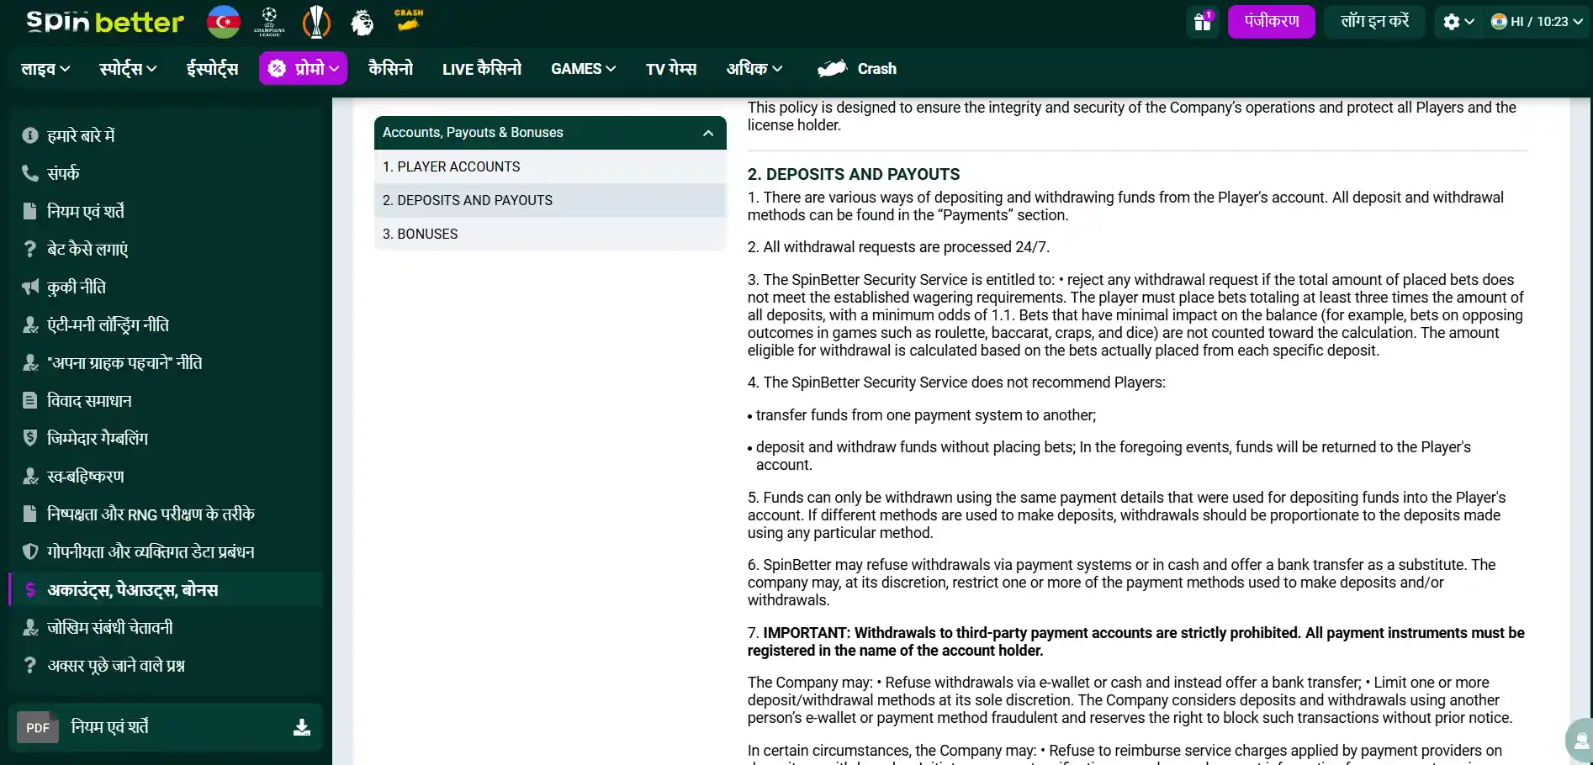Expand the प्रोमो promo dropdown menu
The width and height of the screenshot is (1593, 765).
[x=303, y=69]
